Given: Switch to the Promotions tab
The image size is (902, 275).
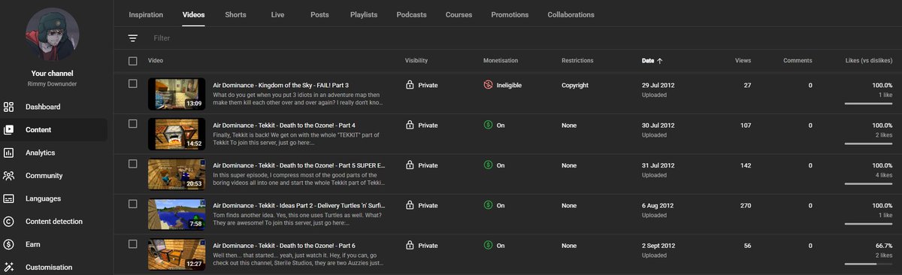Looking at the screenshot, I should pos(510,14).
